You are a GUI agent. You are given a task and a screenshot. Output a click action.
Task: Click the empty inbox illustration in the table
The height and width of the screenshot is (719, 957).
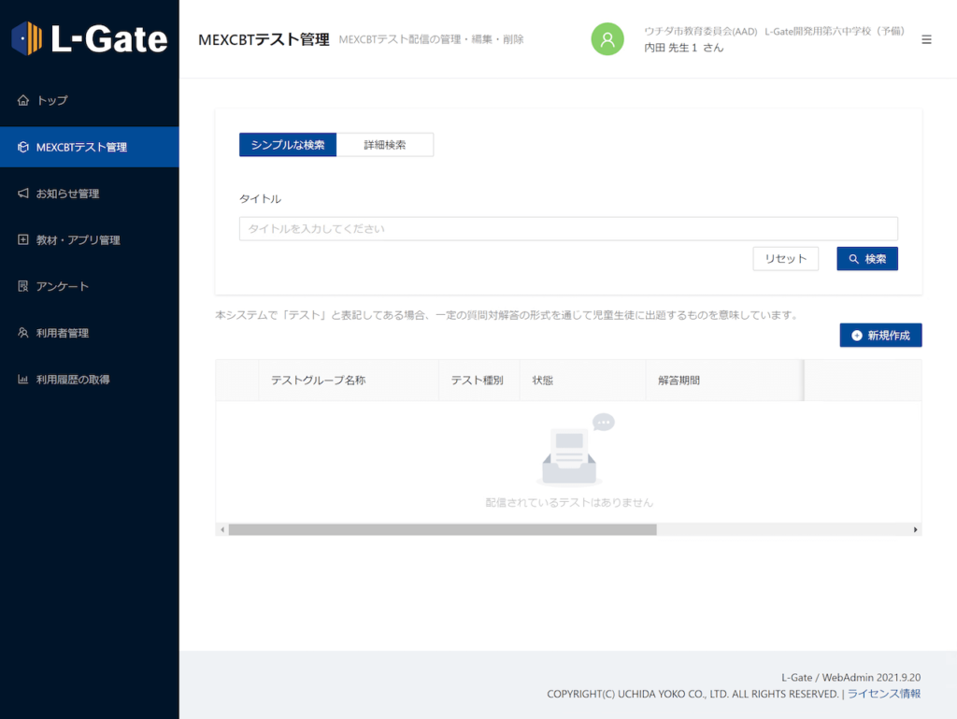pyautogui.click(x=574, y=449)
